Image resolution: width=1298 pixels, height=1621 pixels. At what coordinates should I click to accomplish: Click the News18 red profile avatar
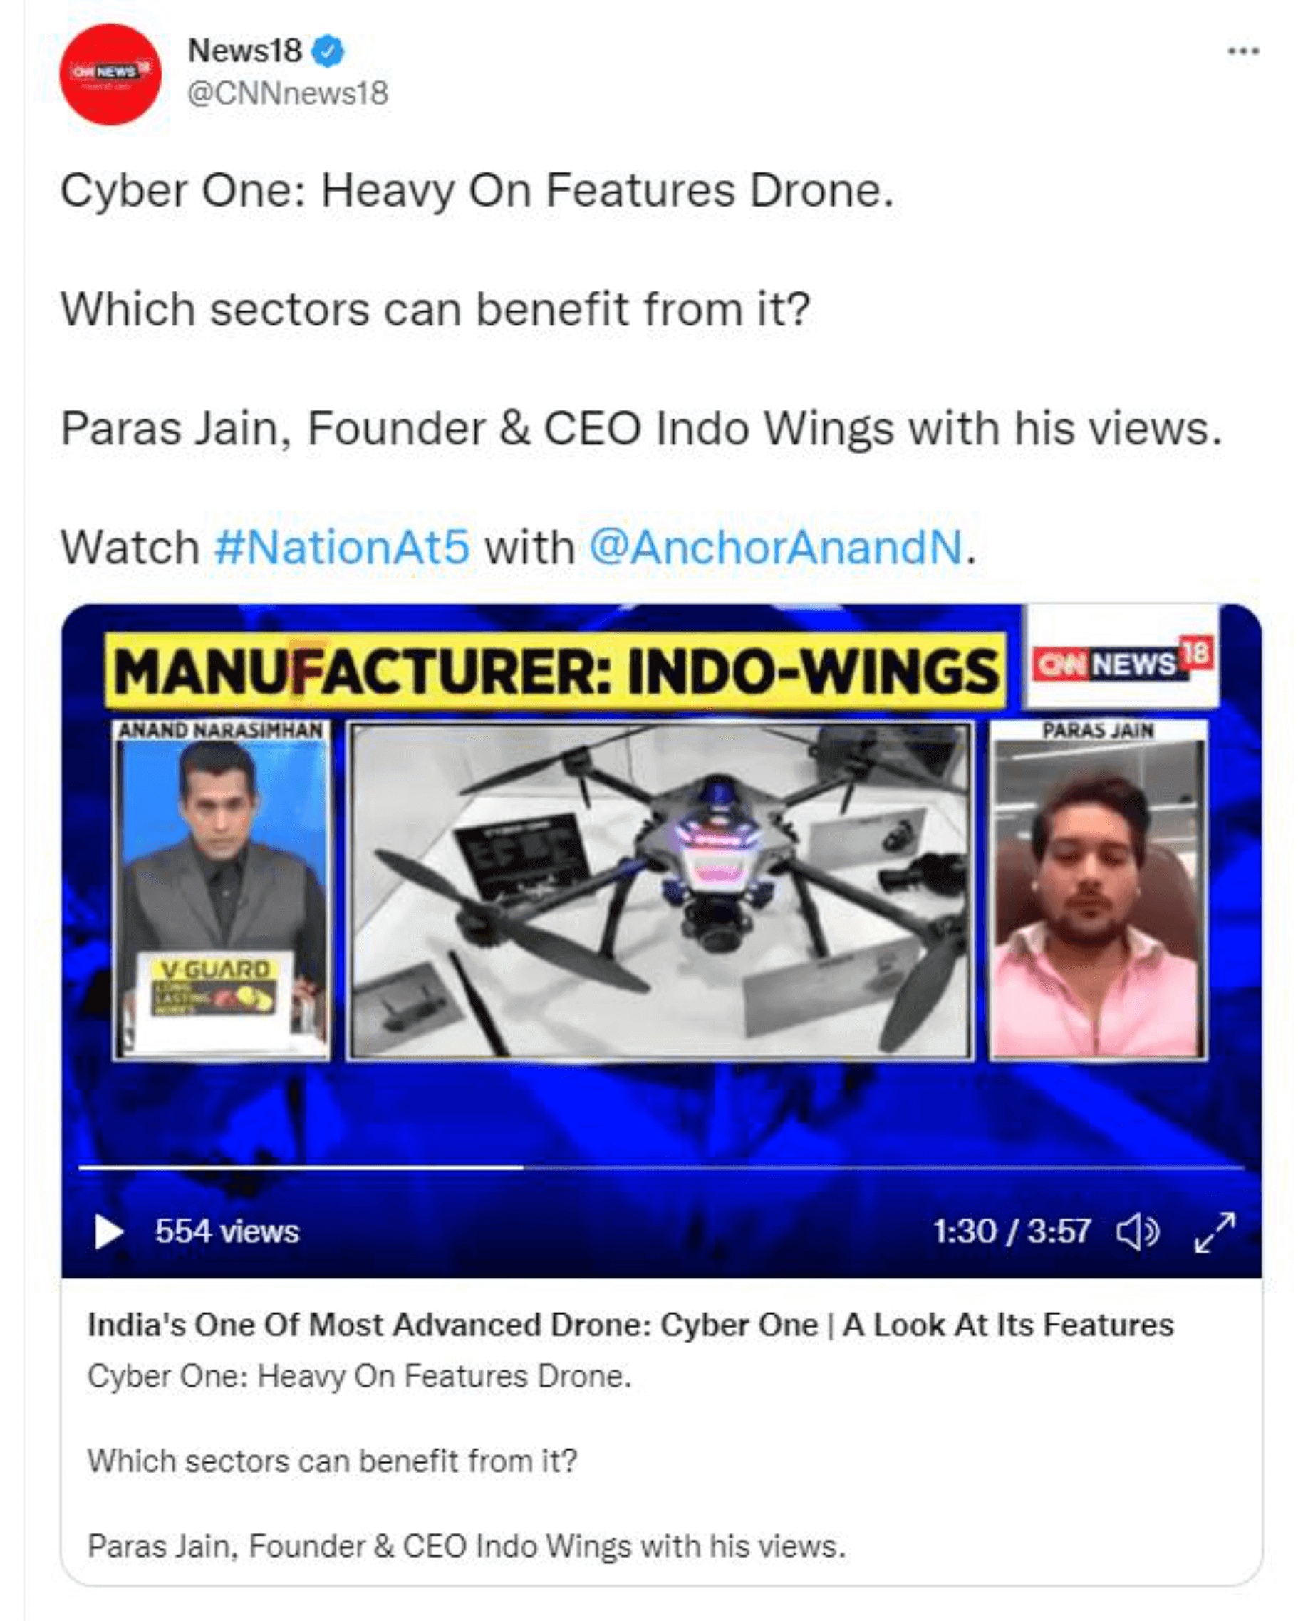click(110, 73)
